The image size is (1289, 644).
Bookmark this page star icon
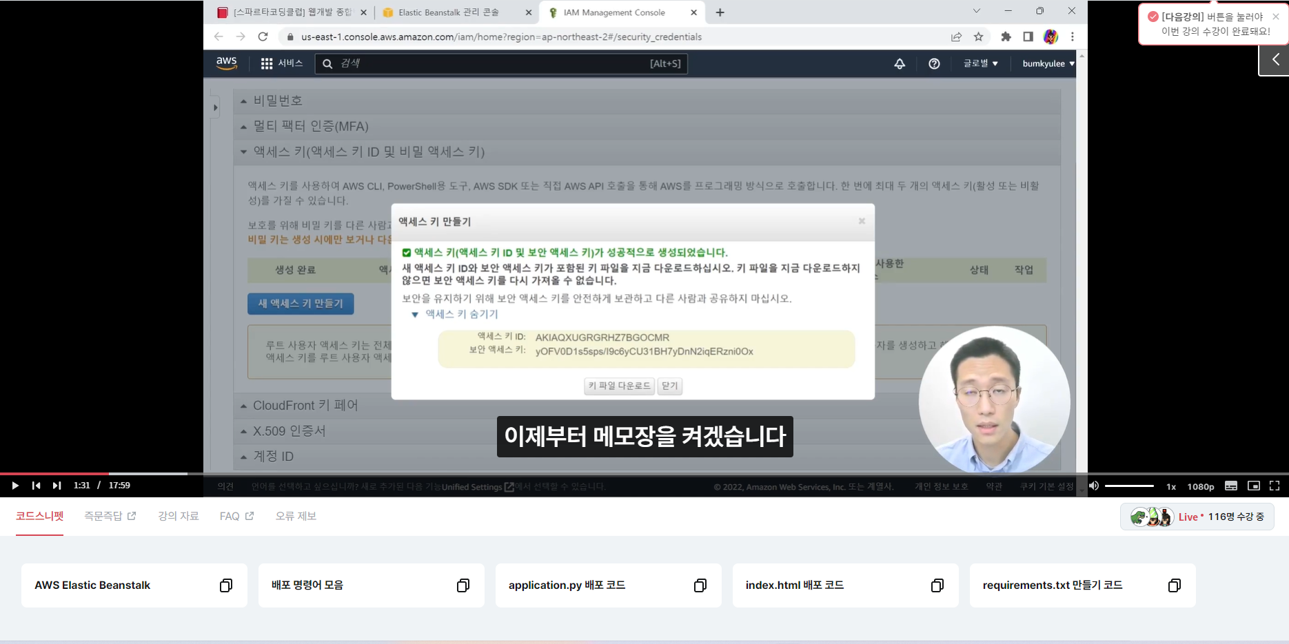point(978,37)
